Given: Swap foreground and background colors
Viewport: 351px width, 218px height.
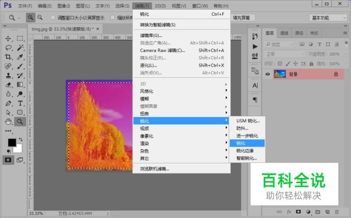Looking at the screenshot, I should click(21, 140).
